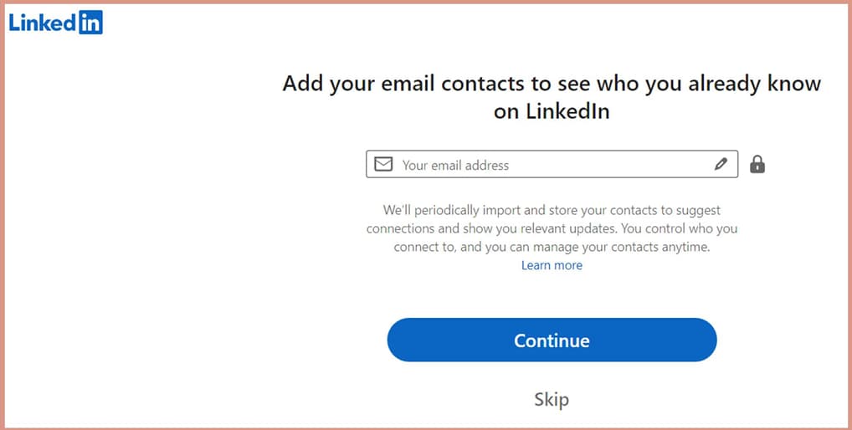Click the "on LinkedIn" heading line
The width and height of the screenshot is (852, 430).
click(x=552, y=111)
